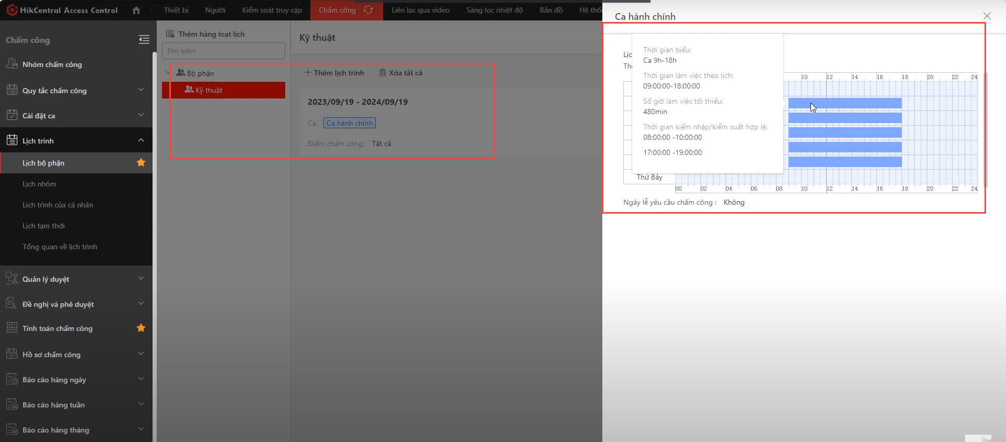Click the Nhóm chấm công icon

pyautogui.click(x=12, y=64)
